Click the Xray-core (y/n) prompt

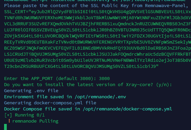coord(88,85)
